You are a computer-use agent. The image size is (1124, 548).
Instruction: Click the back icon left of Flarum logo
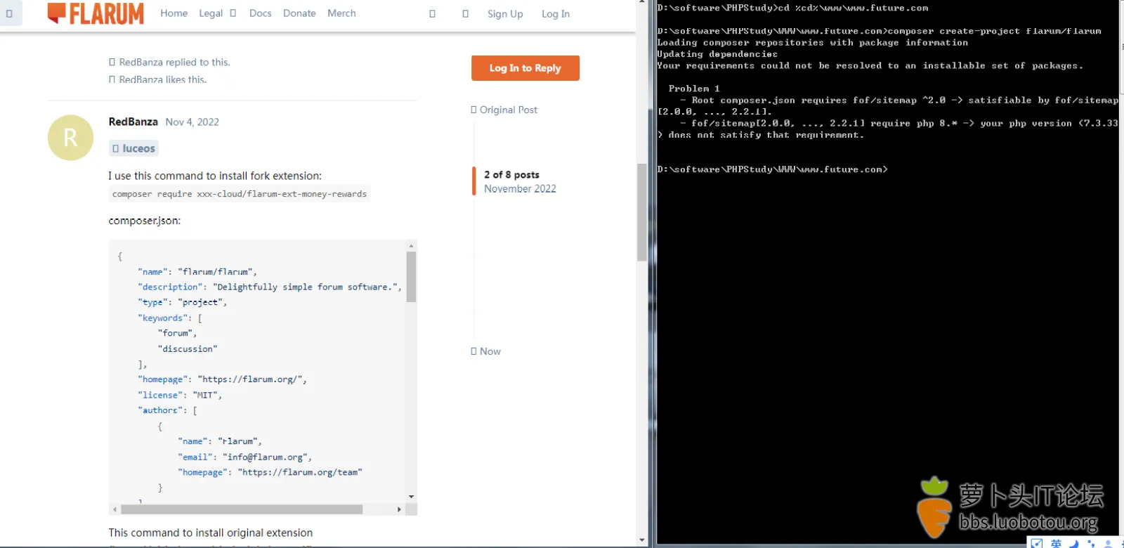click(9, 13)
